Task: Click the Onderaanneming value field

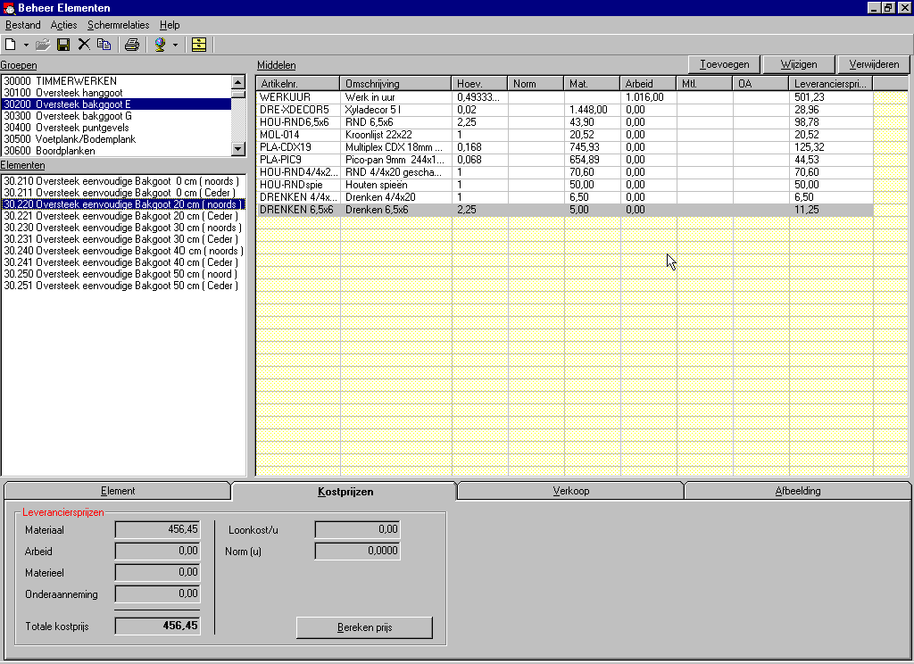Action: tap(158, 593)
